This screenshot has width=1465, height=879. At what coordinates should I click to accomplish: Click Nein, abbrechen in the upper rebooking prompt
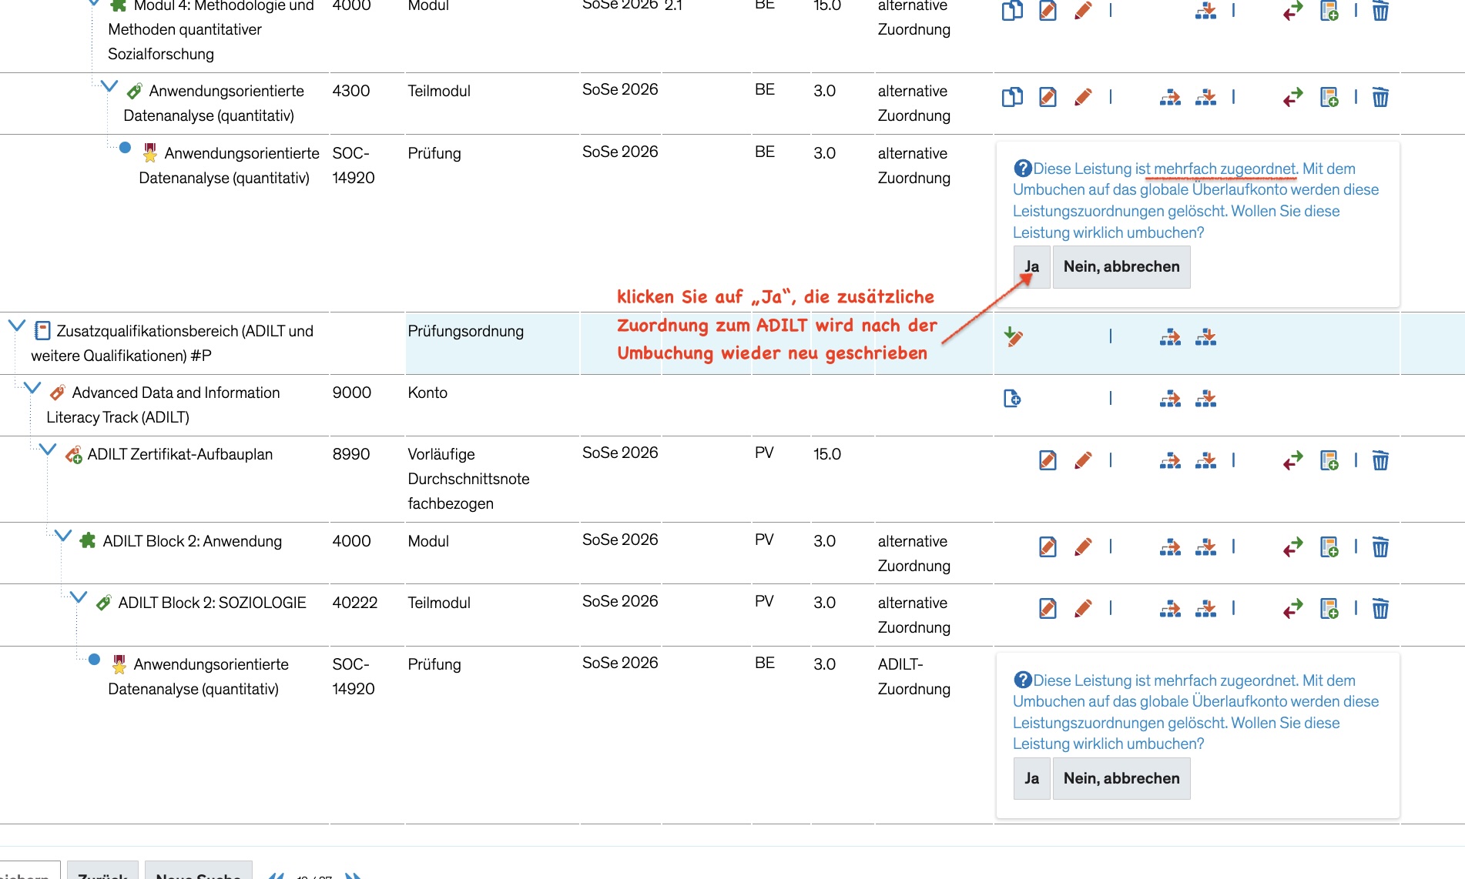1121,266
